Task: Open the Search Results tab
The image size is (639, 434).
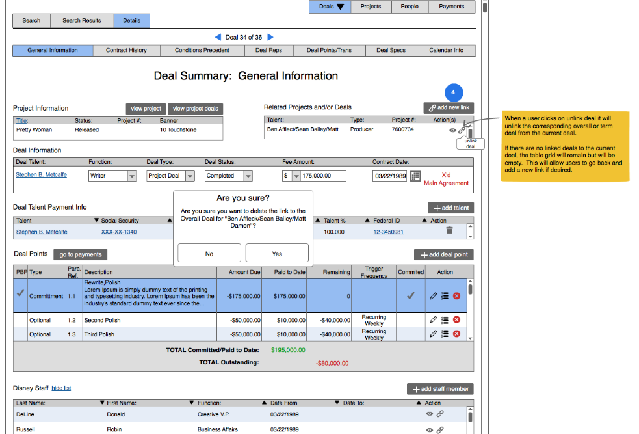Action: coord(82,20)
